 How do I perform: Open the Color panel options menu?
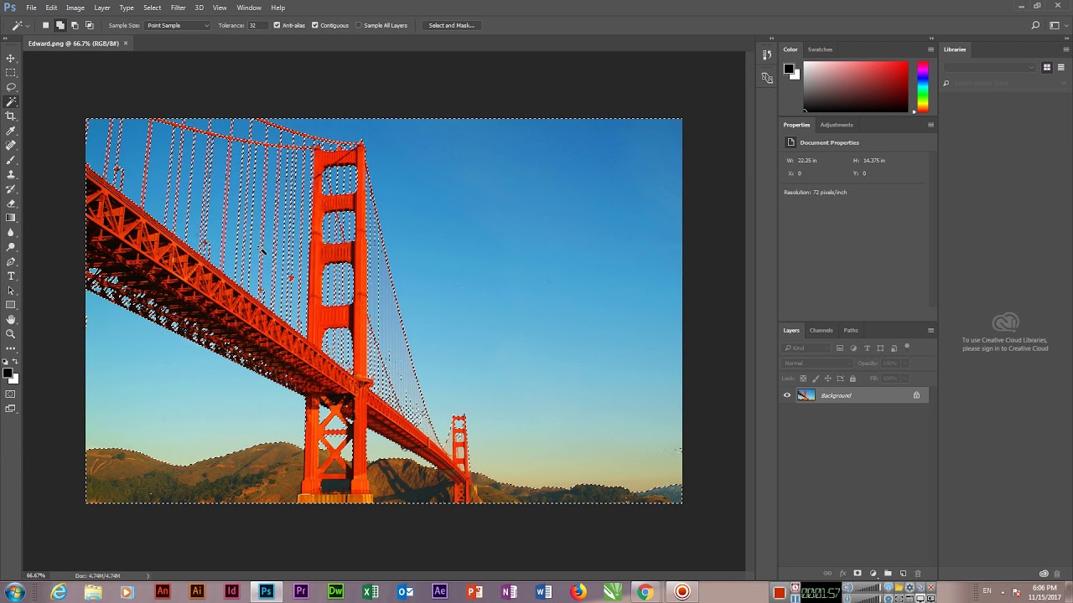(x=930, y=49)
